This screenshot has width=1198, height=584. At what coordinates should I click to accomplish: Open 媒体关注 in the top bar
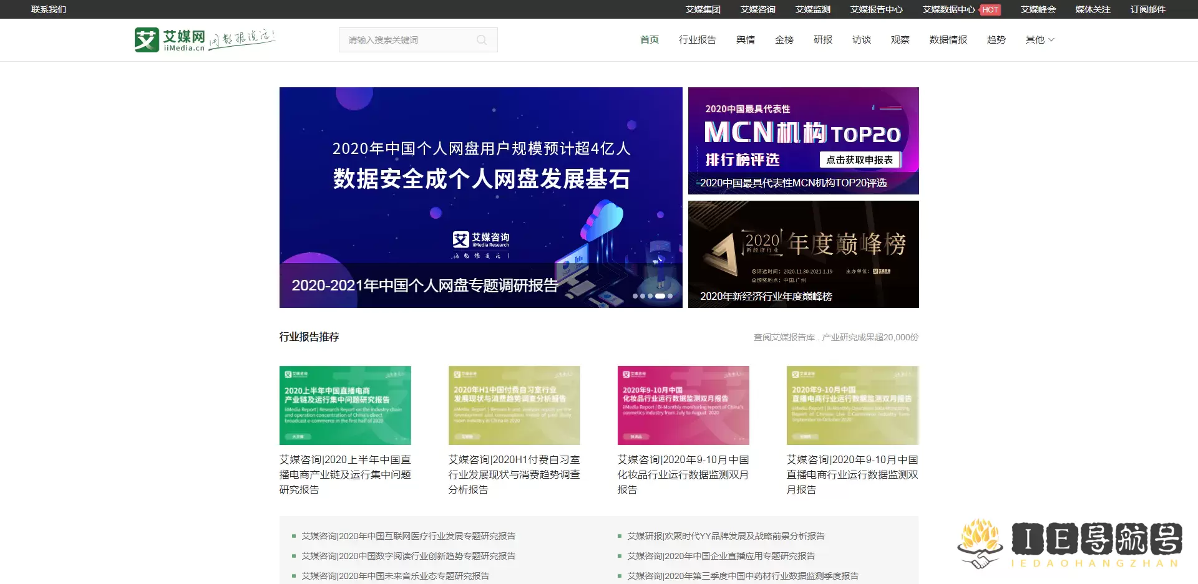tap(1093, 9)
